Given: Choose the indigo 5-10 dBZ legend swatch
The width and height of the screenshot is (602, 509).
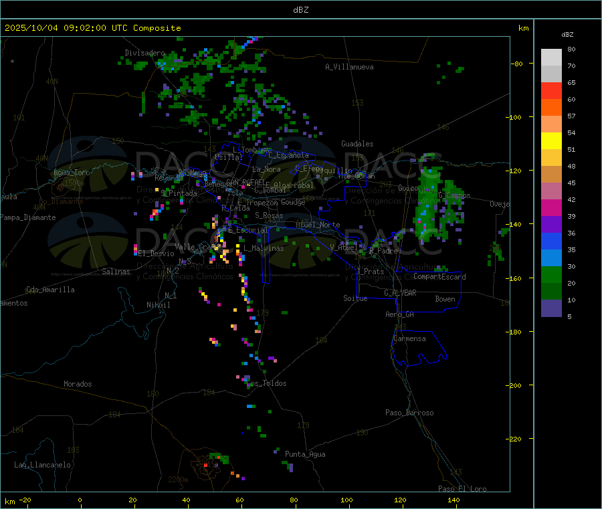Looking at the screenshot, I should tap(551, 308).
